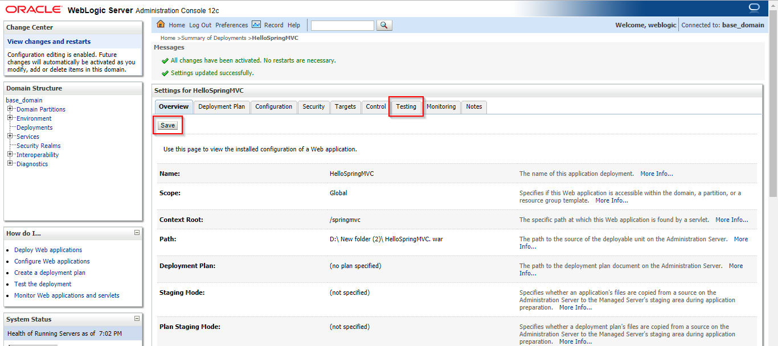Click the /springmvc context root value
Screen dimensions: 778x346
coord(346,220)
